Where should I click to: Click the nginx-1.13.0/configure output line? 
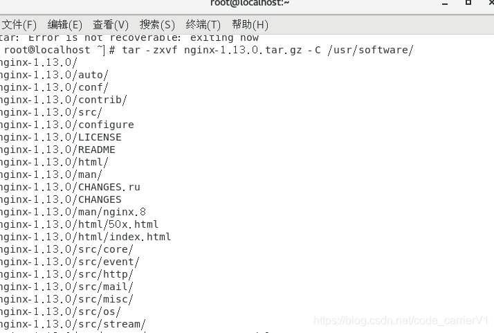[67, 125]
